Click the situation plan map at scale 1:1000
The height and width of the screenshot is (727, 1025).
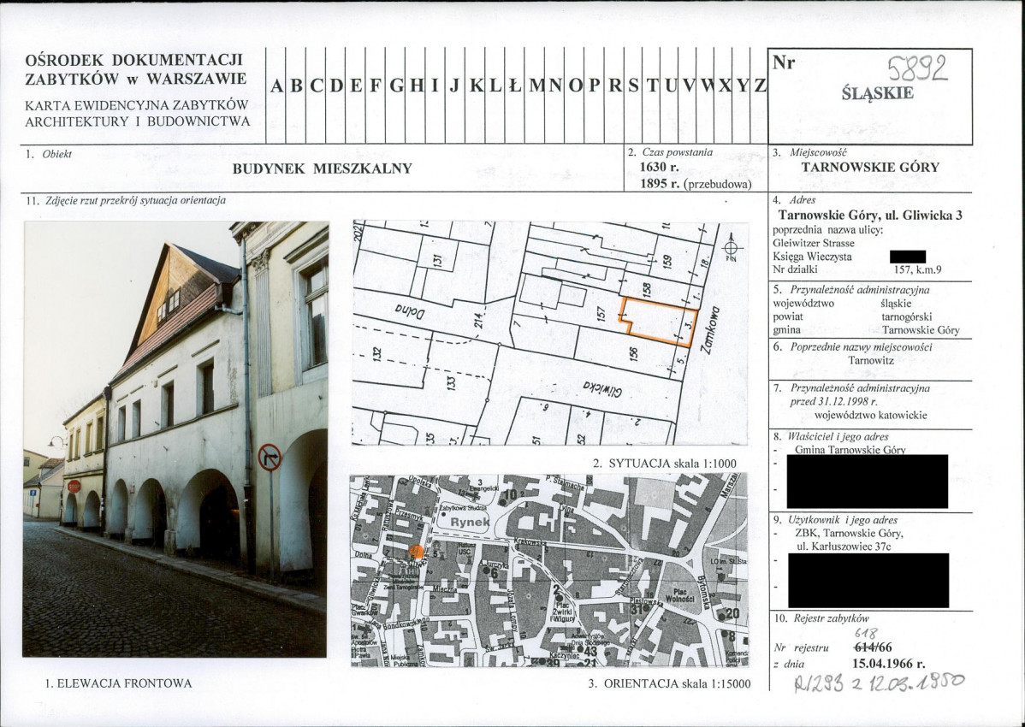(x=550, y=333)
